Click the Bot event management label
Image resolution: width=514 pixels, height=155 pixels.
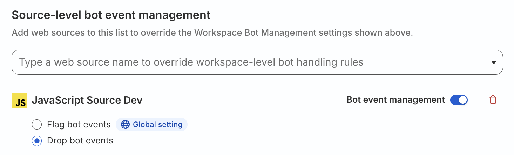click(x=396, y=100)
